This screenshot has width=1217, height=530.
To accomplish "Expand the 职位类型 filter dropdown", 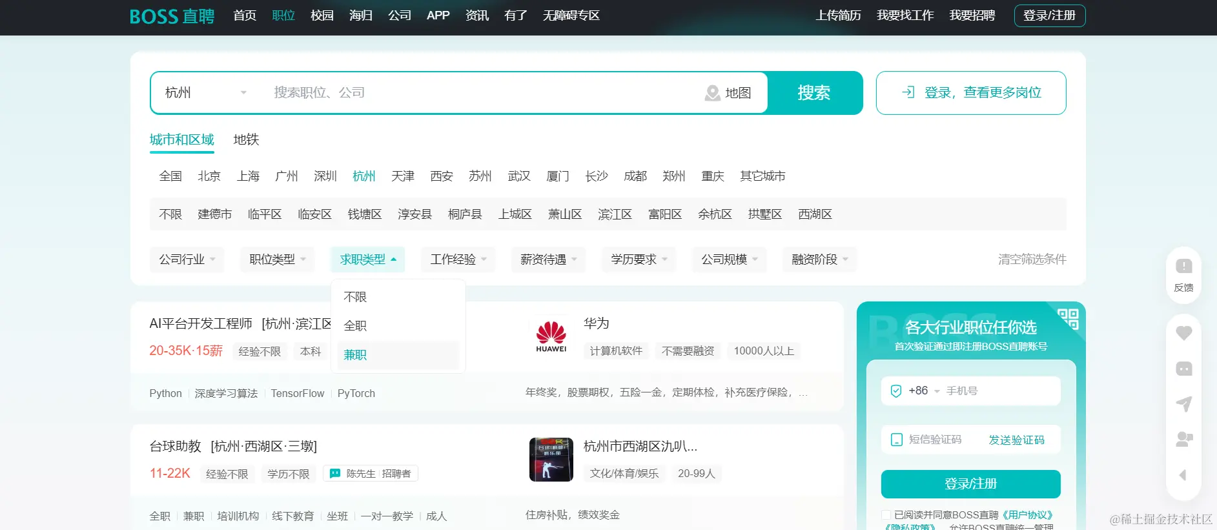I will (278, 260).
